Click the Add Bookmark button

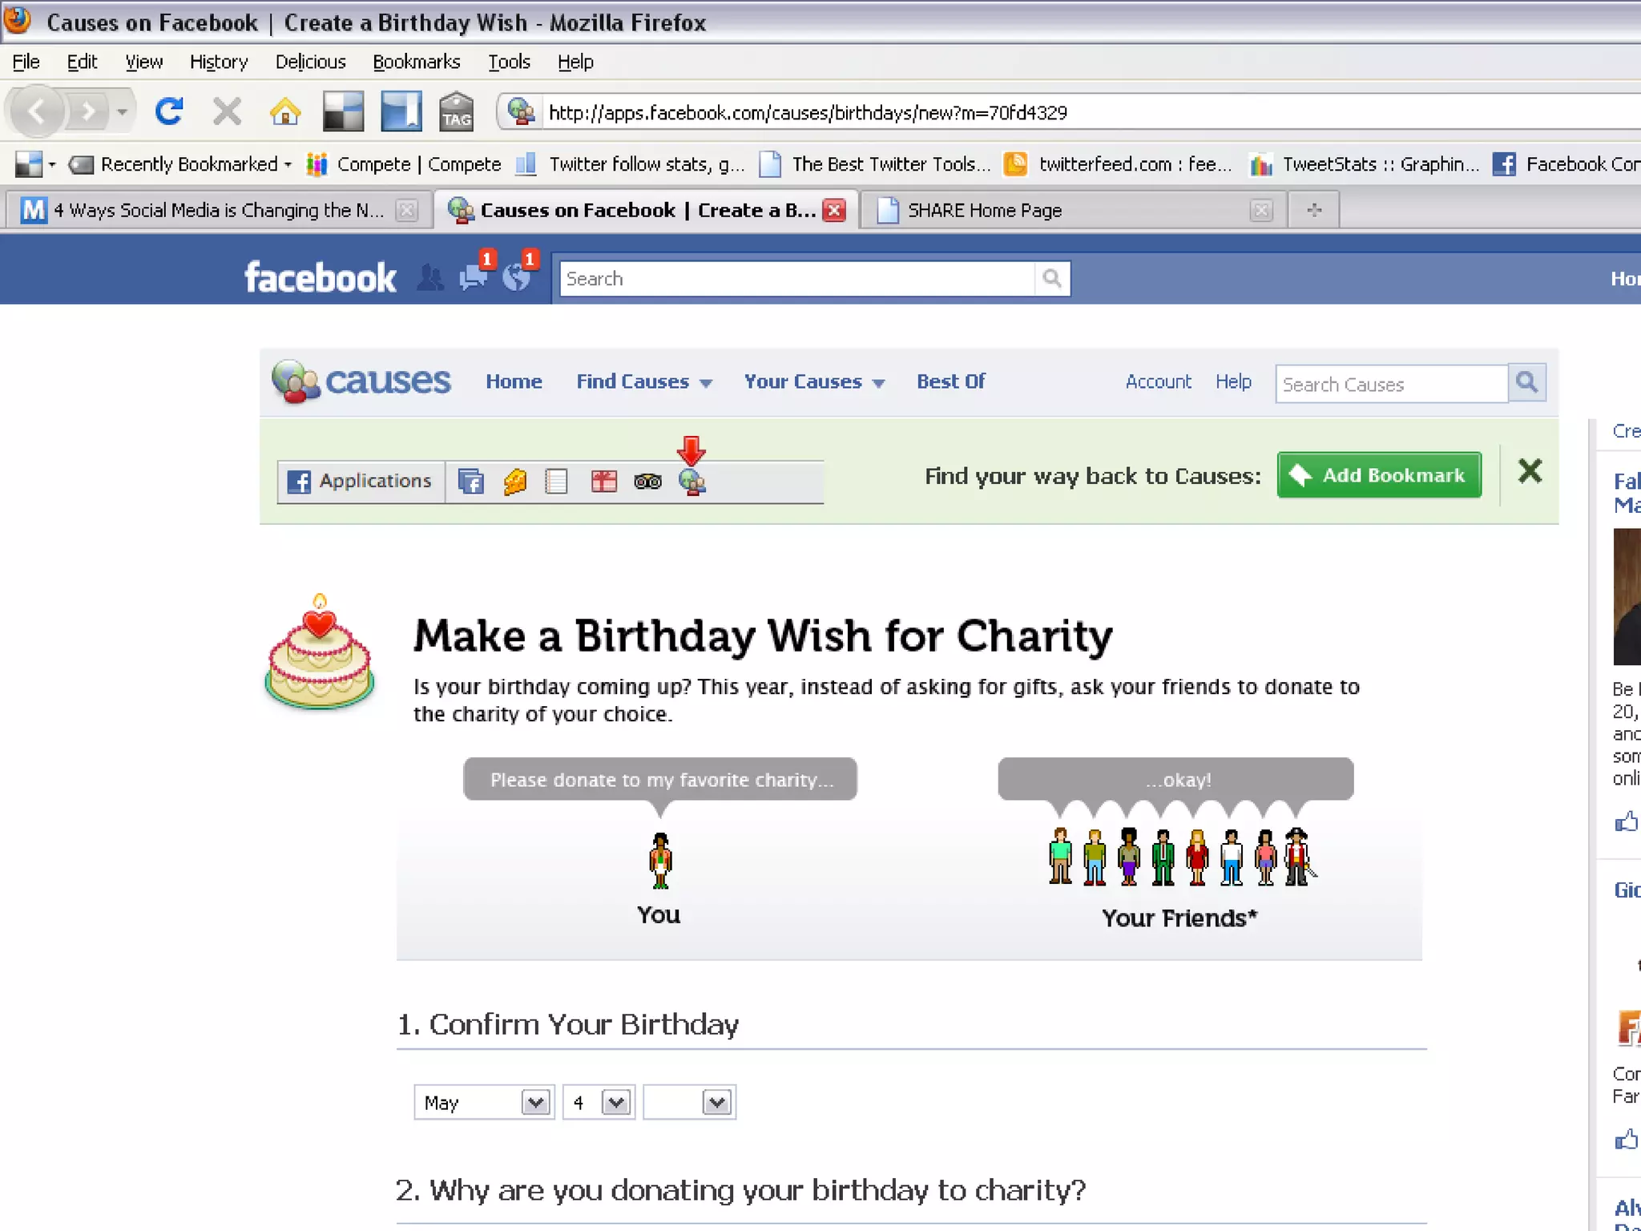1379,475
